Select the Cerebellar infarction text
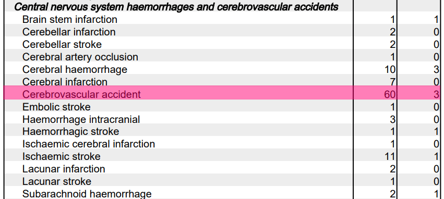The height and width of the screenshot is (199, 444). click(69, 32)
